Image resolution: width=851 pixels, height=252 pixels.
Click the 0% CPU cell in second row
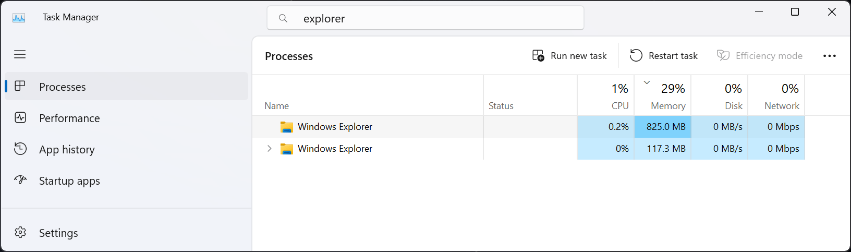(606, 149)
